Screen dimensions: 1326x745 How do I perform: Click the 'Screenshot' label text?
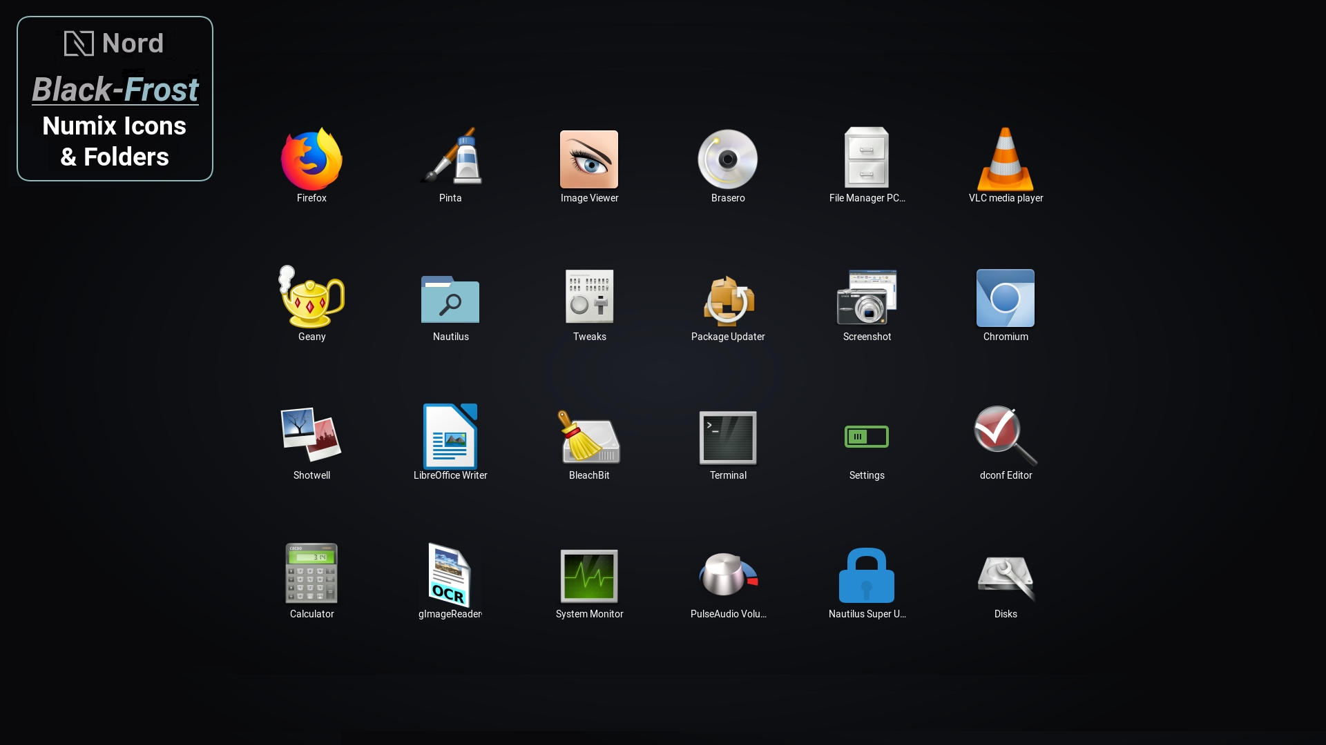(867, 337)
